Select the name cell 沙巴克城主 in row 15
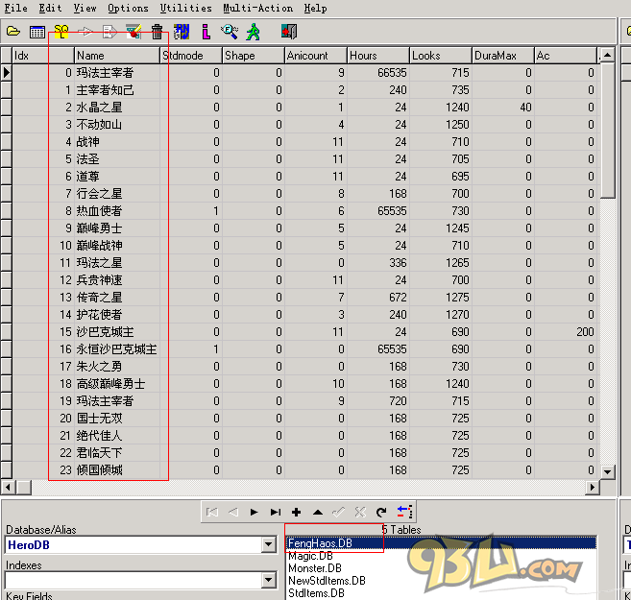The image size is (631, 600). click(x=117, y=332)
